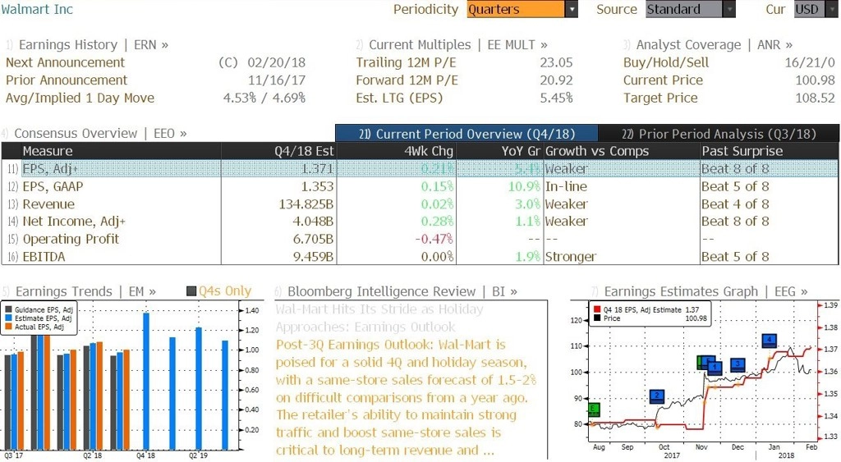Screen dimensions: 841x462
Task: Click Operating Profit change -0.47%
Action: [434, 239]
